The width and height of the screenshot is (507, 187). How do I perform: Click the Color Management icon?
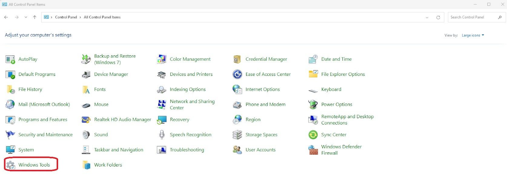[162, 59]
